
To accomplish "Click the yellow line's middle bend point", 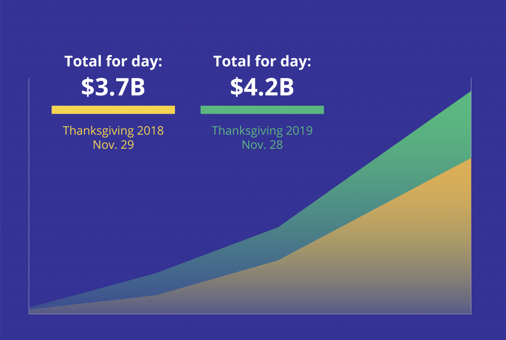I will point(278,260).
